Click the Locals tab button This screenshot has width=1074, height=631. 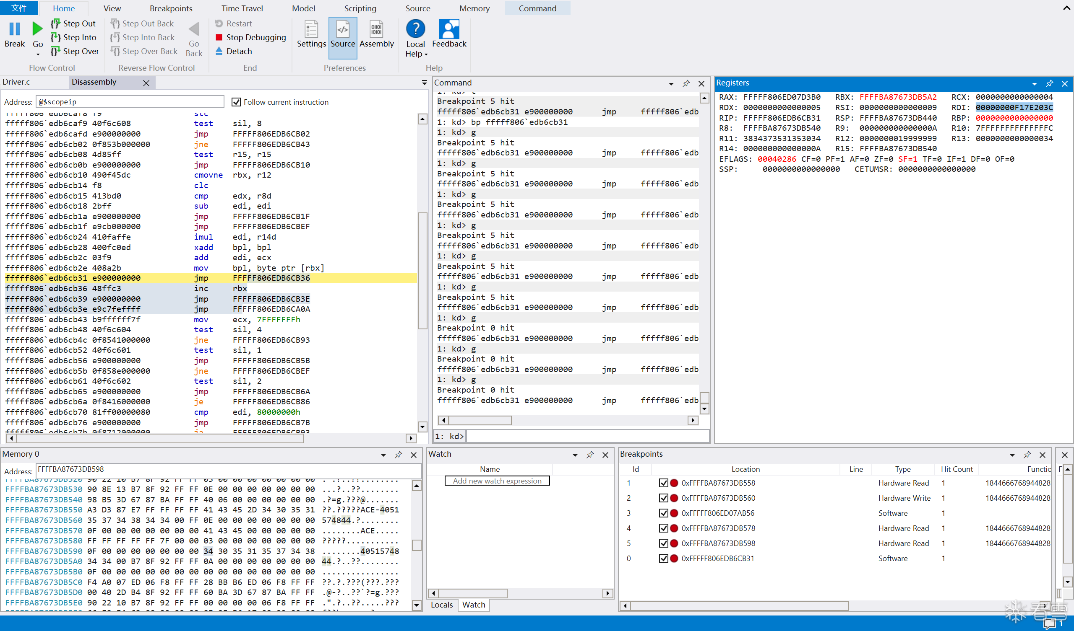click(x=441, y=605)
